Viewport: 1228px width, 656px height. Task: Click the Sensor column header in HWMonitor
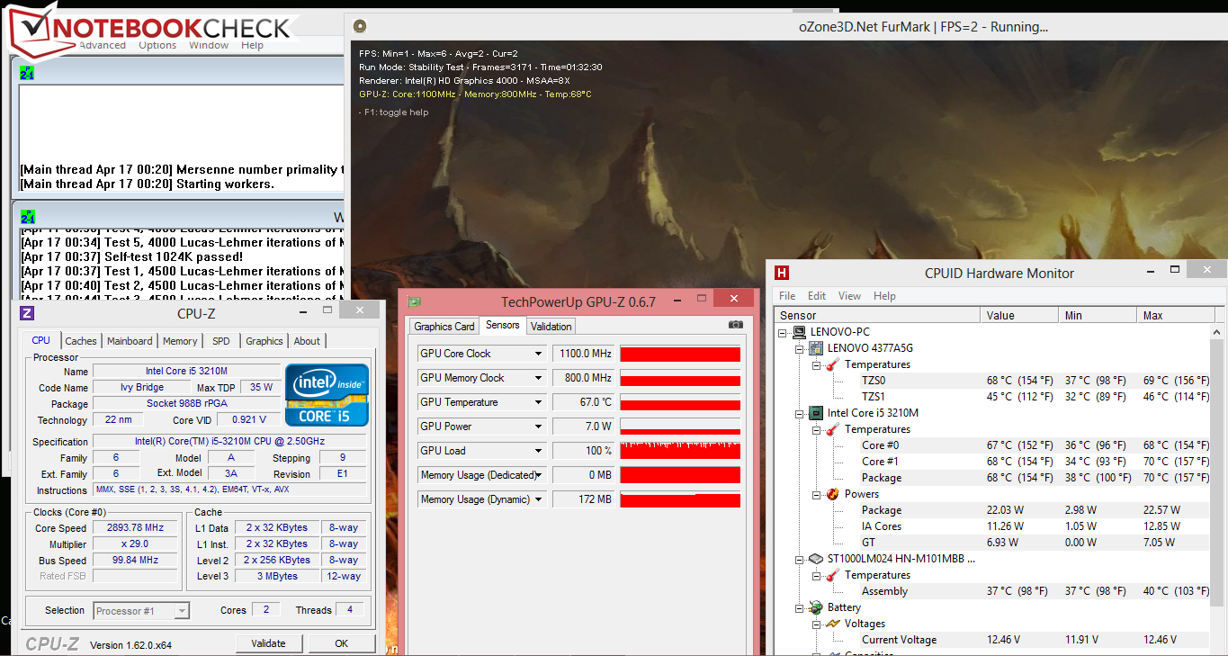click(877, 316)
